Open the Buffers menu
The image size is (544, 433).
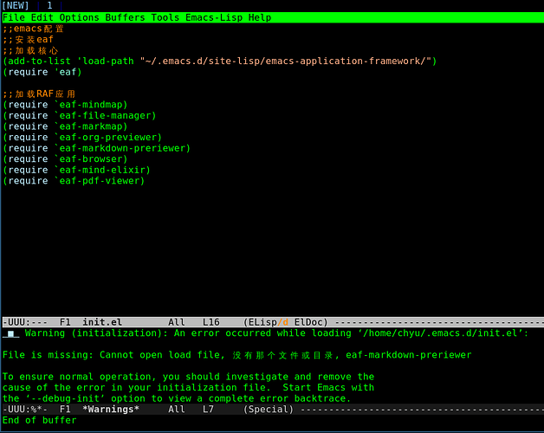[126, 17]
